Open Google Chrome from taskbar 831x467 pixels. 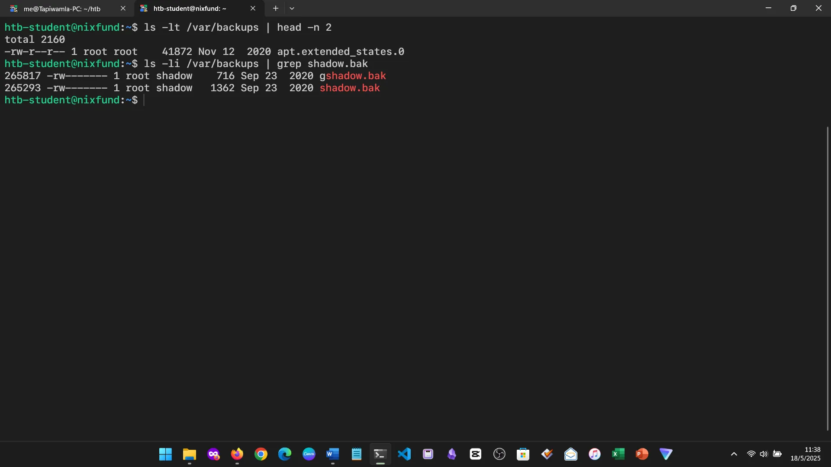click(261, 454)
